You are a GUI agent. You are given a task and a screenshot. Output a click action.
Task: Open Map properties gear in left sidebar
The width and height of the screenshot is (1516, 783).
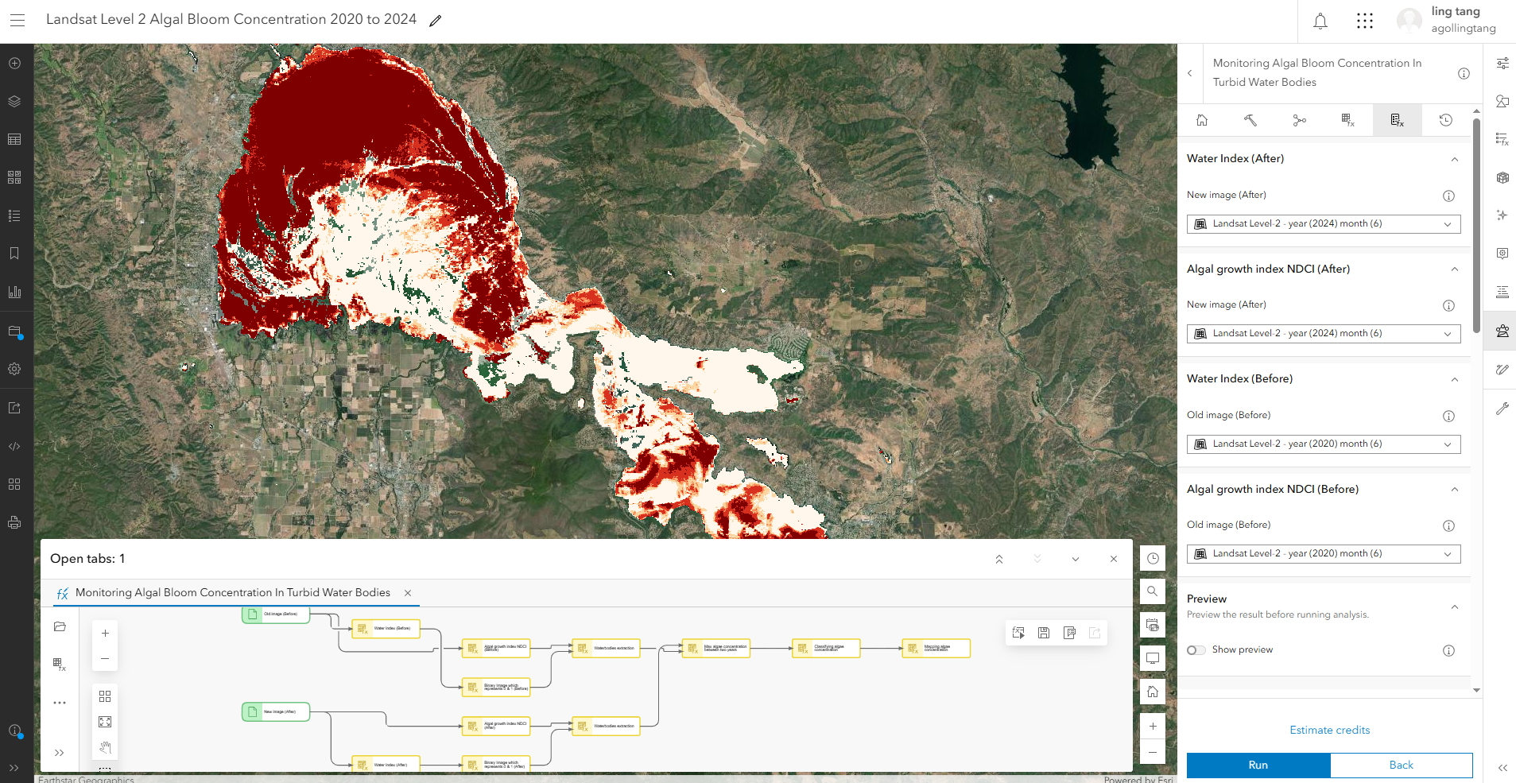(14, 369)
